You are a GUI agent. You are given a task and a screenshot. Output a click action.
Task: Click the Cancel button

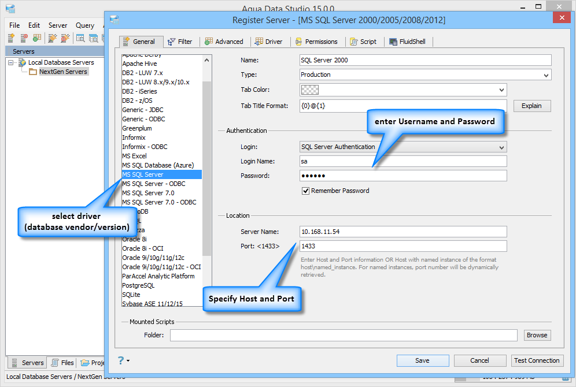480,360
